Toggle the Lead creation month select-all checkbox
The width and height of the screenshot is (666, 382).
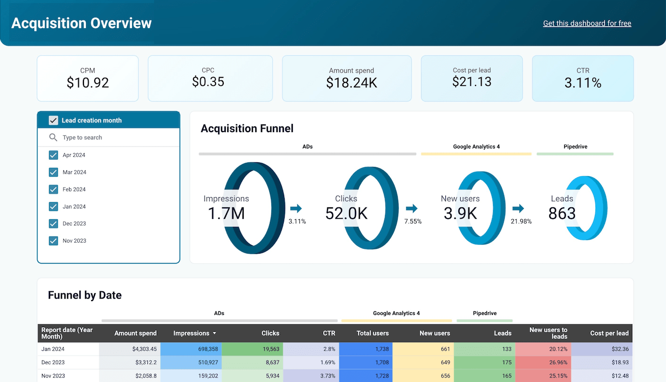click(53, 120)
